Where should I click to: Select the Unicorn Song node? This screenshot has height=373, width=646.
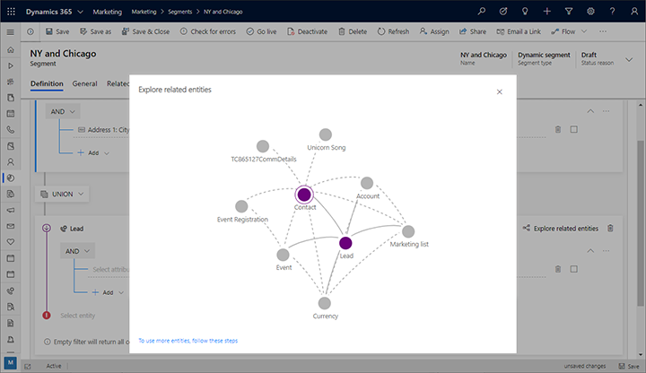326,134
